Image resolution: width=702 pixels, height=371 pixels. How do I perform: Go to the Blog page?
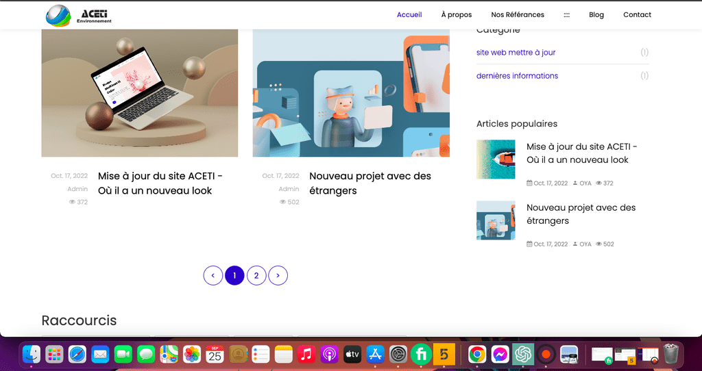pos(596,15)
